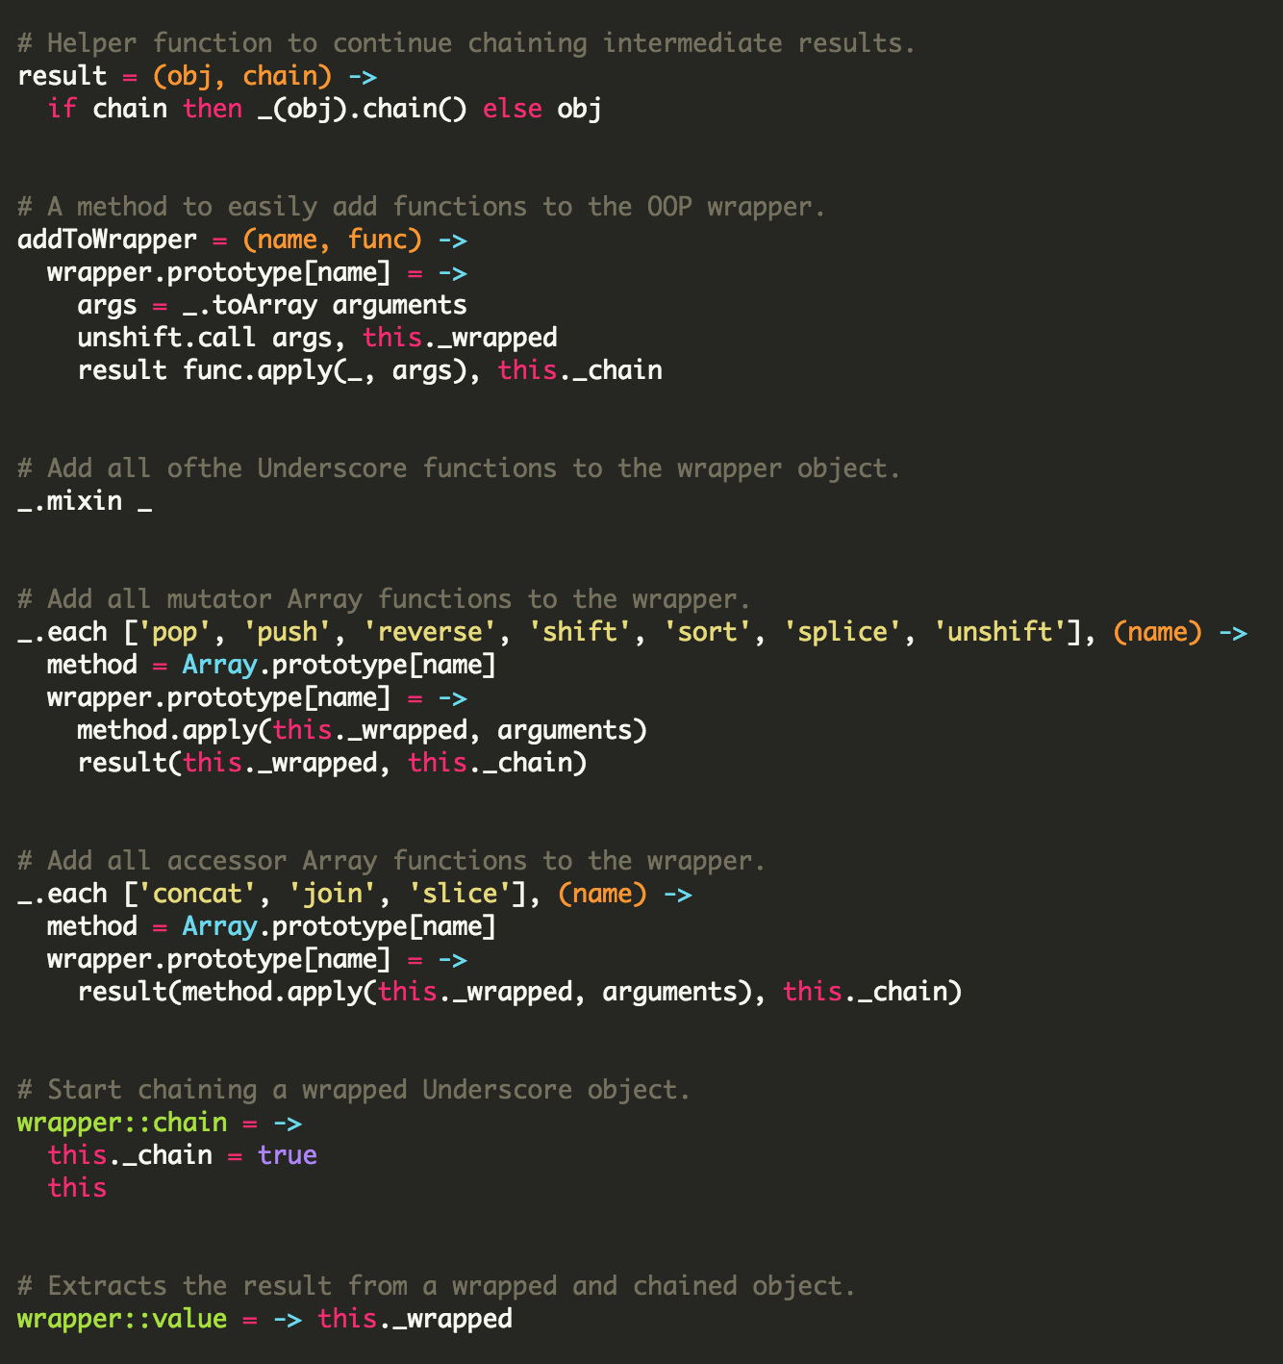The height and width of the screenshot is (1364, 1283).
Task: Click '_.toArray arguments' expression
Action: (x=324, y=305)
